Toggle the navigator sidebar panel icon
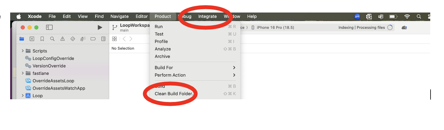 click(x=49, y=27)
